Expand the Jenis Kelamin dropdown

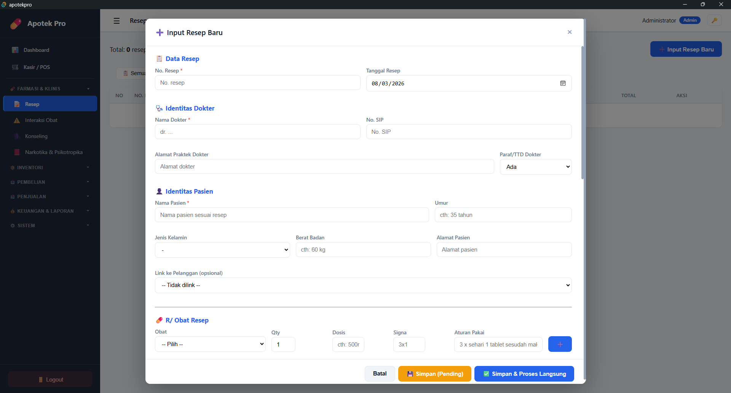[222, 250]
